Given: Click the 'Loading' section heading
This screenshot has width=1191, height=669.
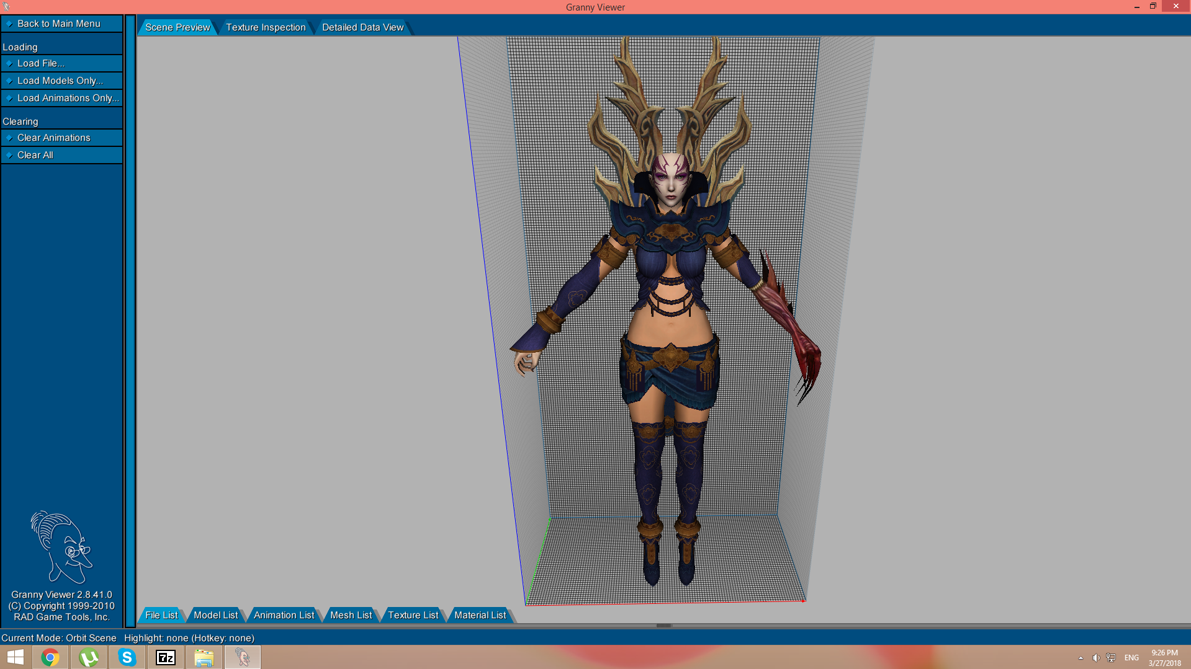Looking at the screenshot, I should (x=20, y=47).
